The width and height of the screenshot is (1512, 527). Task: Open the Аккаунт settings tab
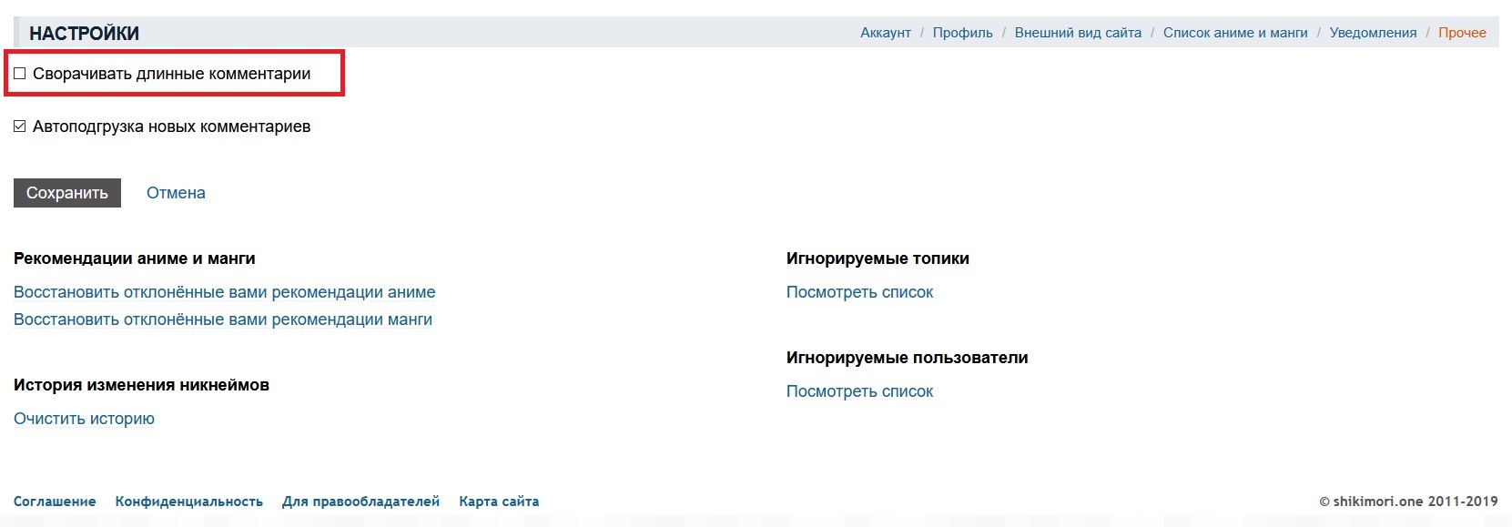click(885, 33)
